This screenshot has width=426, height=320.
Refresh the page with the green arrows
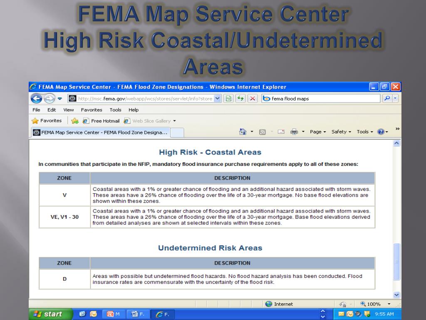pos(240,98)
